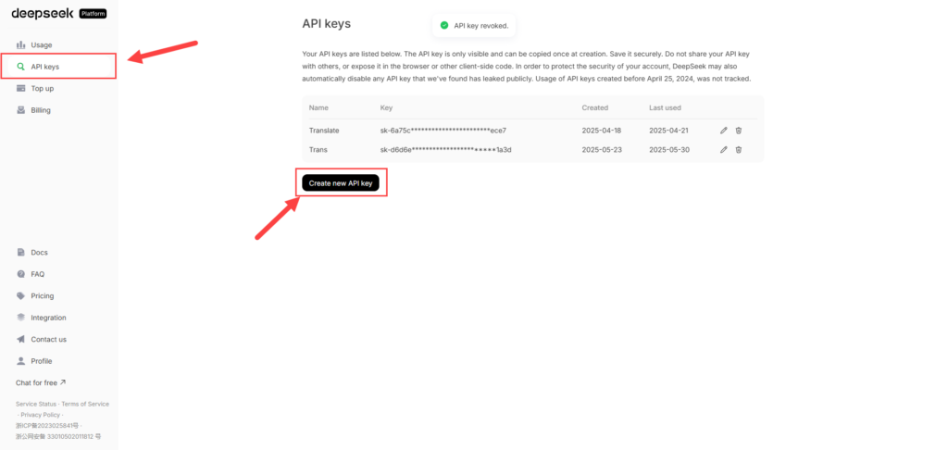Click the key value starting sk-d6d6e
The image size is (948, 450).
coord(446,150)
